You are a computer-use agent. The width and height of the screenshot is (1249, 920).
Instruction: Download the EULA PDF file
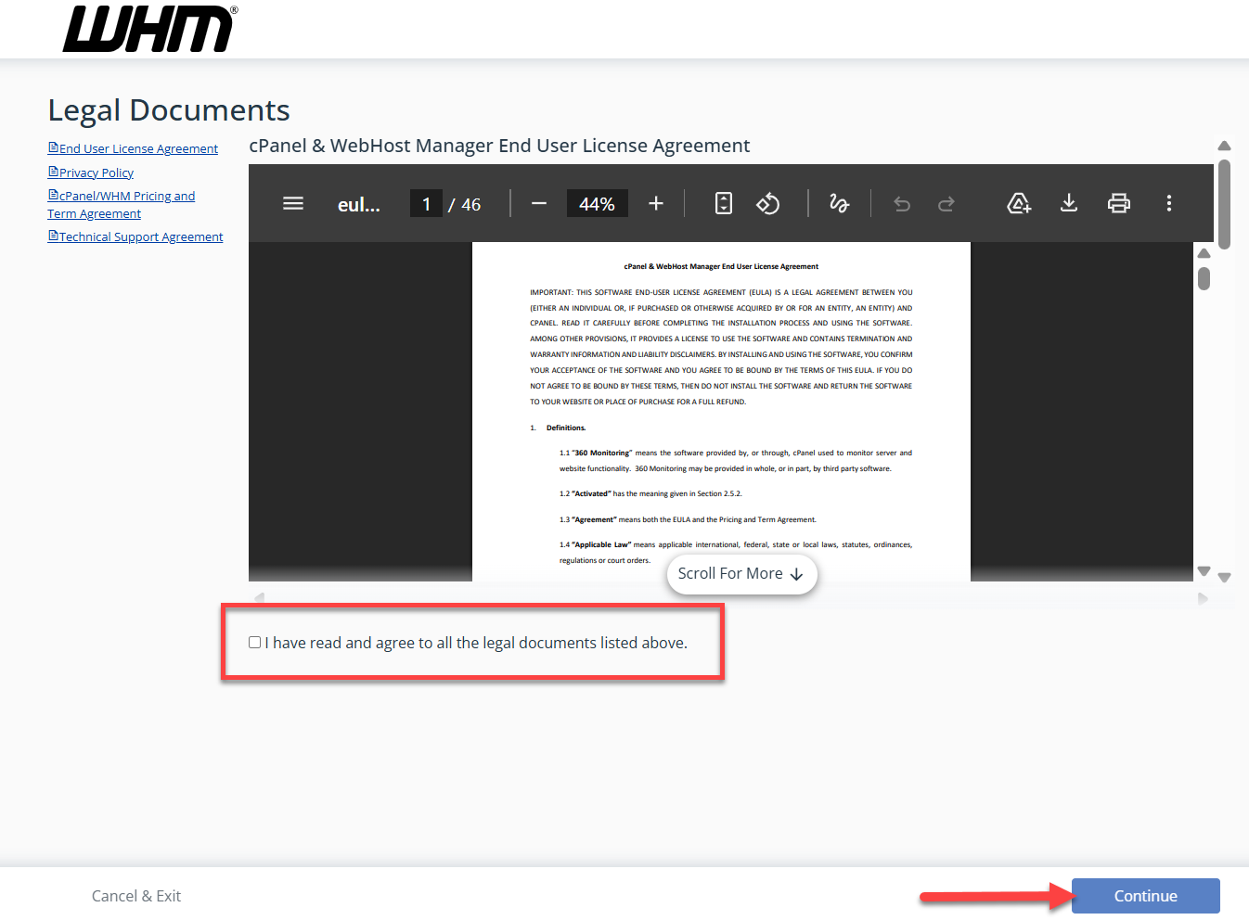(x=1069, y=203)
